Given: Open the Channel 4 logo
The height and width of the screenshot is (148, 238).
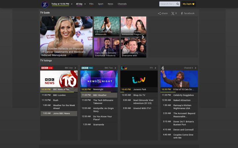Looking at the screenshot, I should (x=163, y=68).
